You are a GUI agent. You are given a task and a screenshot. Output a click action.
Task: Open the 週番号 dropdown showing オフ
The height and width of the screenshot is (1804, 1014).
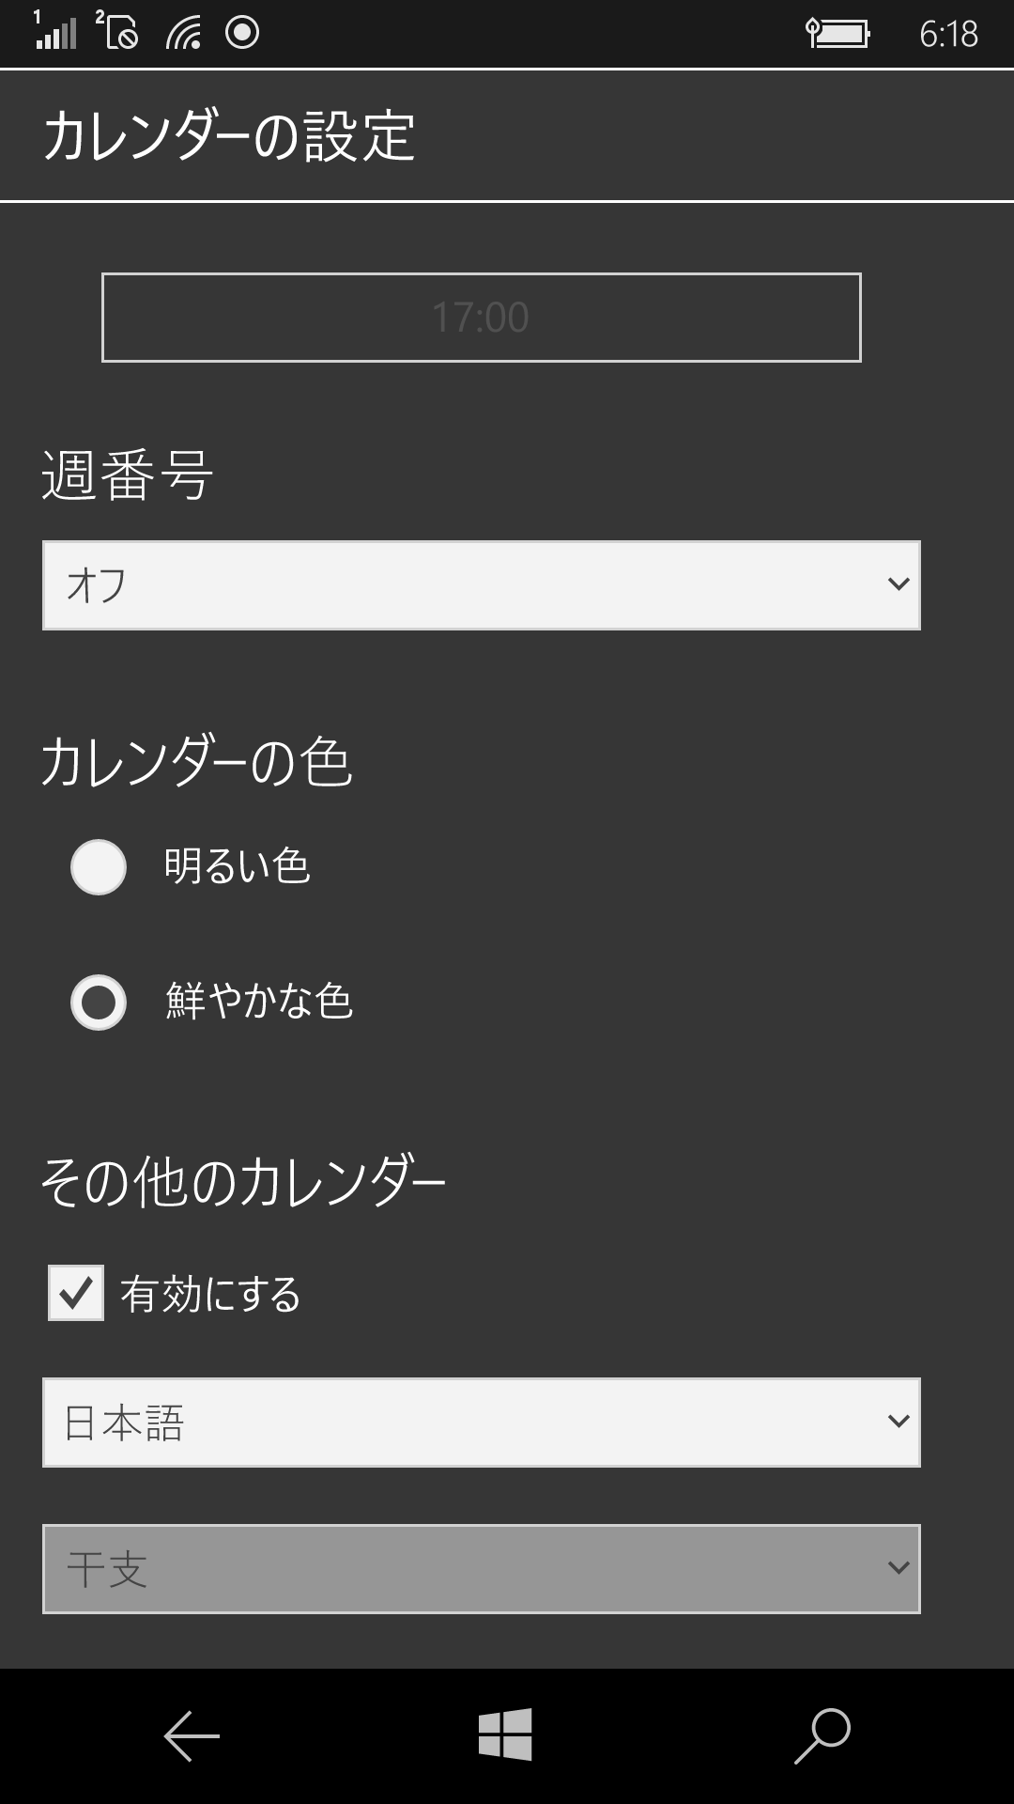click(x=479, y=584)
